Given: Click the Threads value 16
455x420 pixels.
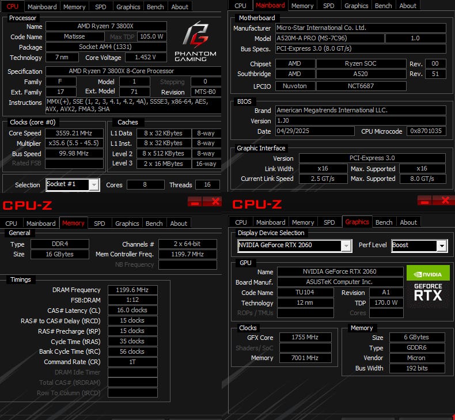Looking at the screenshot, I should click(x=207, y=184).
